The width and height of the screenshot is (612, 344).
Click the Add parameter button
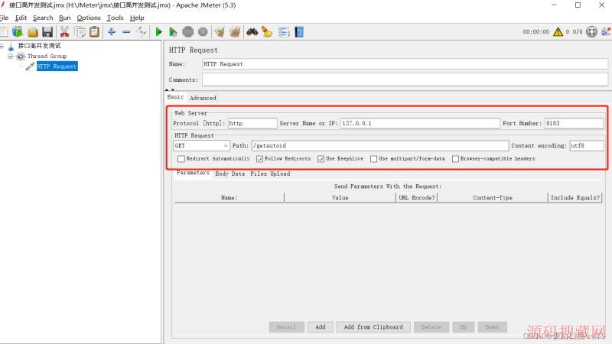321,327
